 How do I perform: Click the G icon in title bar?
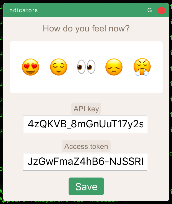click(x=150, y=10)
